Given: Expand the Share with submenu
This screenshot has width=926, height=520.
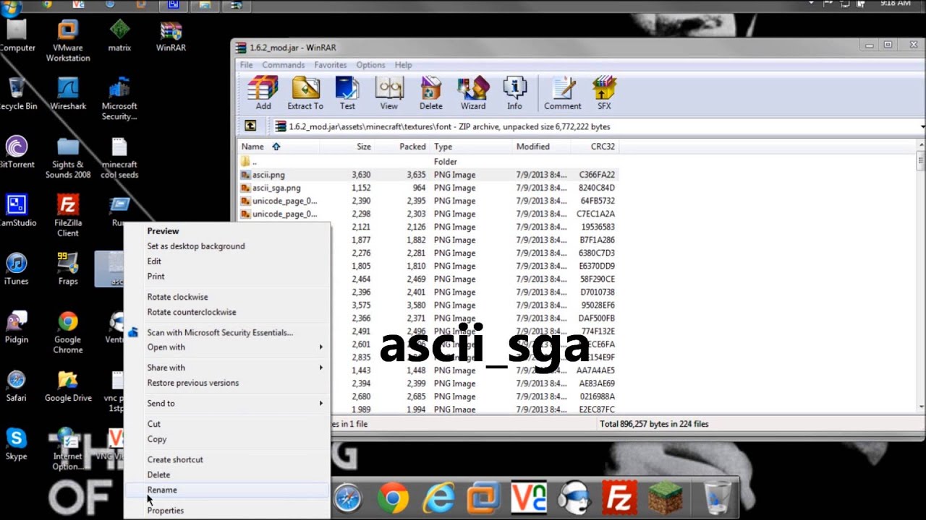Looking at the screenshot, I should pyautogui.click(x=227, y=368).
